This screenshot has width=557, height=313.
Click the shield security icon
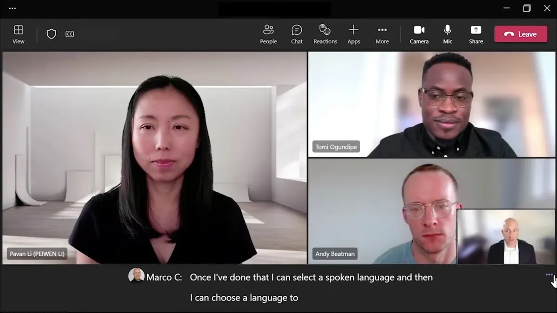tap(52, 34)
